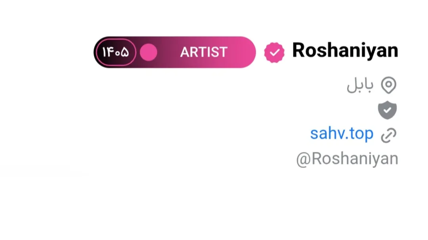Click the bold Roshaniyan display name
The width and height of the screenshot is (428, 240).
[x=345, y=50]
